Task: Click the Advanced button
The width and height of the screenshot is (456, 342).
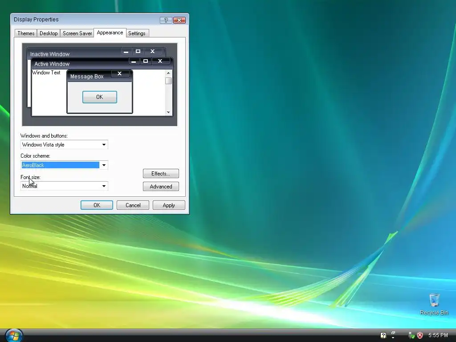Action: 161,187
